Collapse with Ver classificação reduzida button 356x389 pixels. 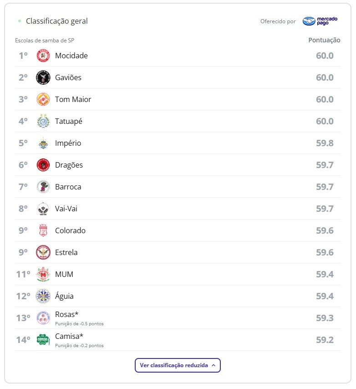pyautogui.click(x=173, y=365)
